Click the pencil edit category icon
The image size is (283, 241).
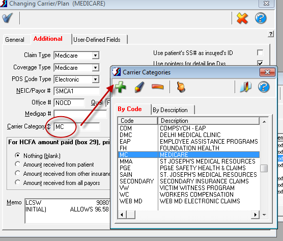click(139, 87)
